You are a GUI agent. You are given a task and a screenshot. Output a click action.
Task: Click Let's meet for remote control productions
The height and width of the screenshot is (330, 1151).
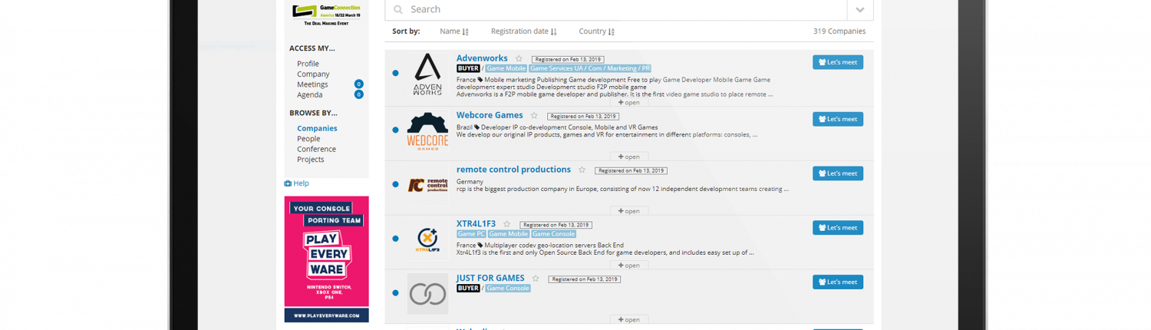[838, 173]
